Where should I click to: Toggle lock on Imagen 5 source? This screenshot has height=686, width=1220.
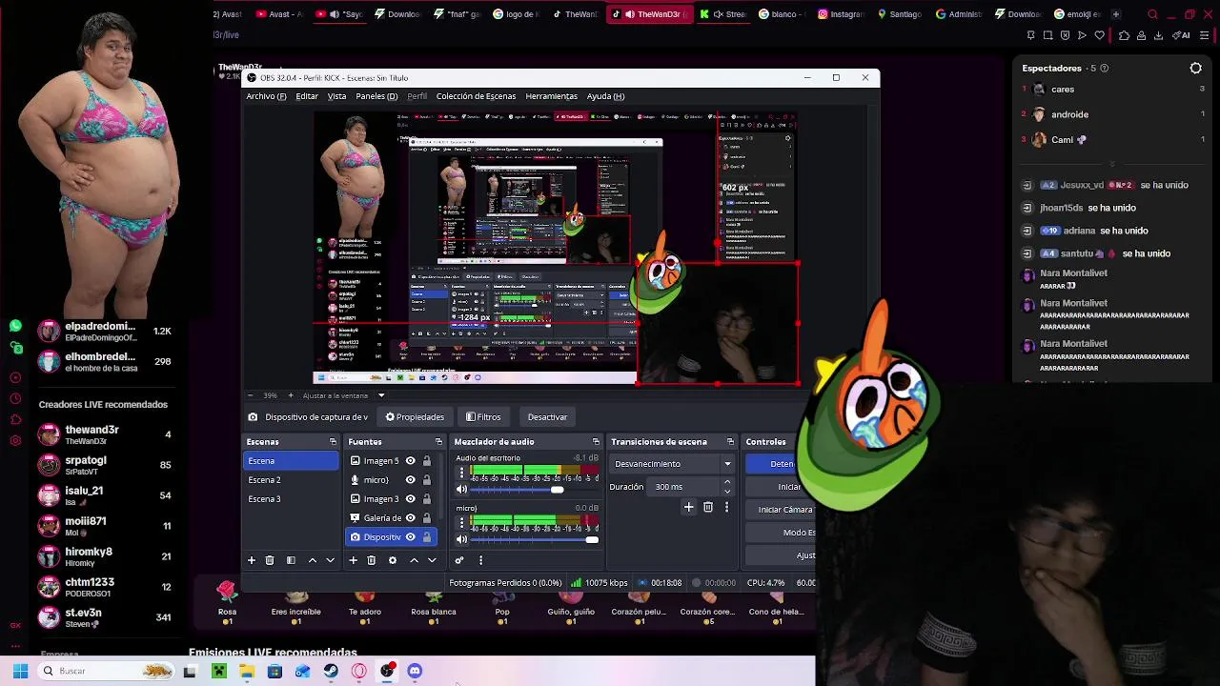427,460
